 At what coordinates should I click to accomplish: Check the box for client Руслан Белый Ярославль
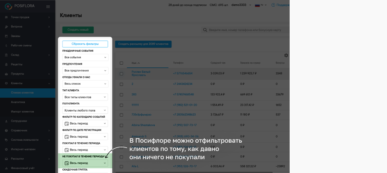click(x=121, y=73)
